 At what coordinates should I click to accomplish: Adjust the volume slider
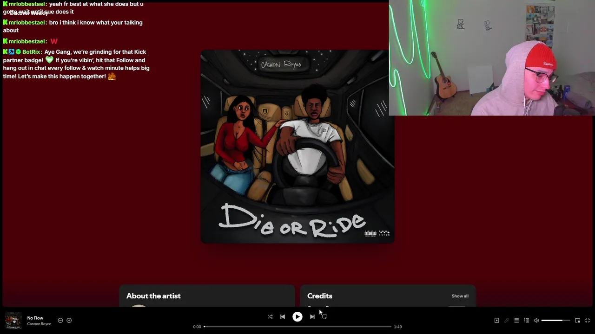(555, 321)
